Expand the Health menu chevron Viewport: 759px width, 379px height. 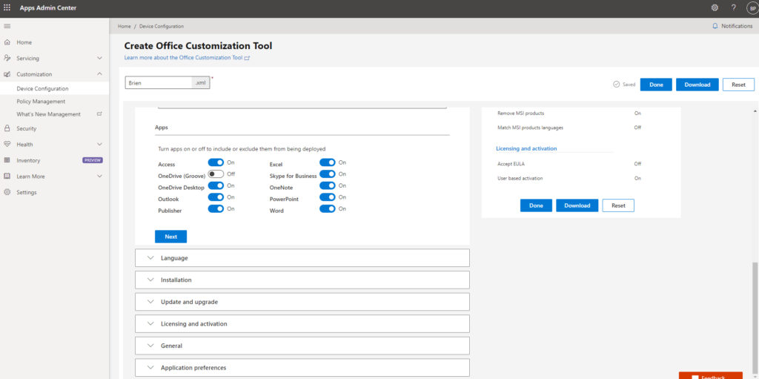coord(100,145)
